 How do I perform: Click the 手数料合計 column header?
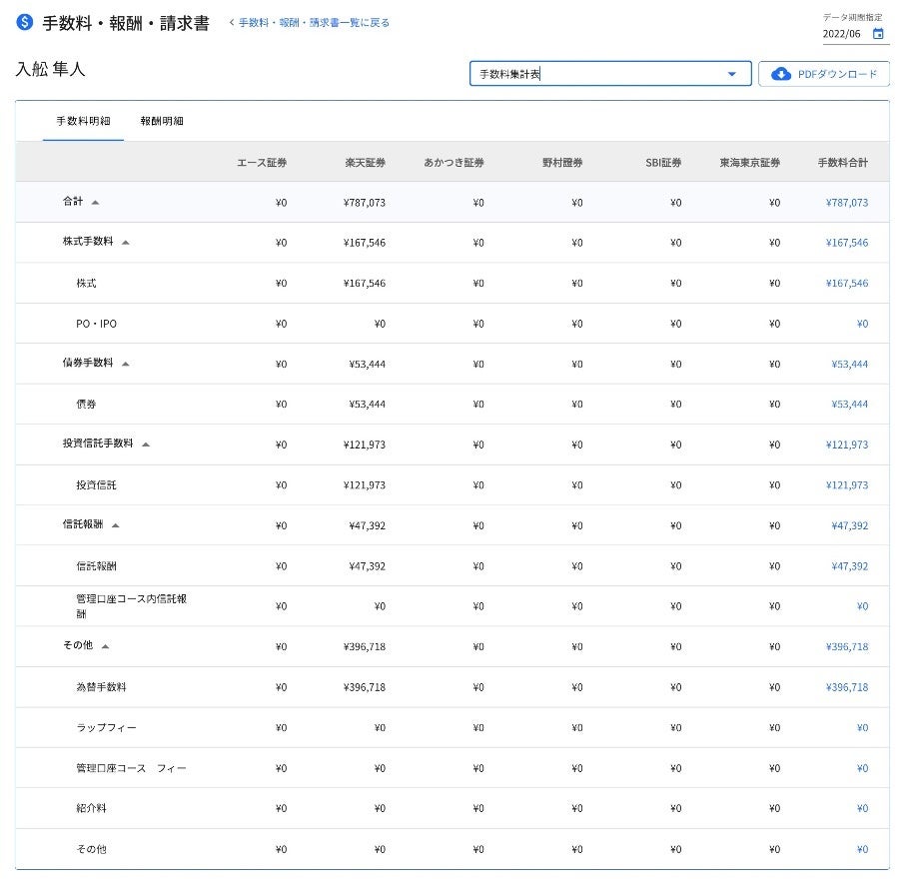(x=842, y=162)
